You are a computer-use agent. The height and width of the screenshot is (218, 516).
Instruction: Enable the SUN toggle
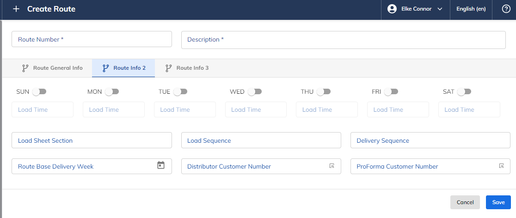point(39,92)
